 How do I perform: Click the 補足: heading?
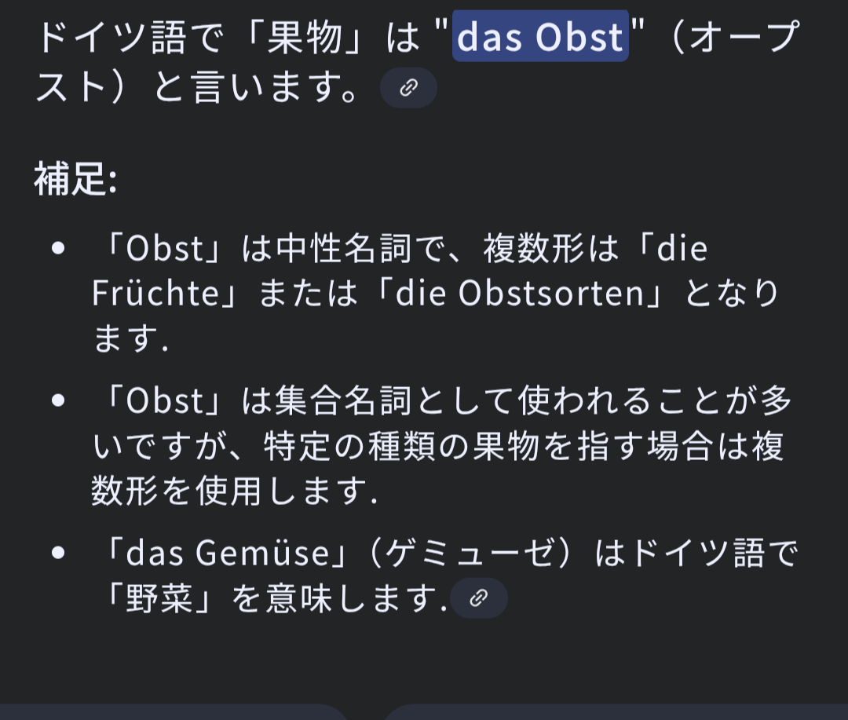tap(75, 179)
